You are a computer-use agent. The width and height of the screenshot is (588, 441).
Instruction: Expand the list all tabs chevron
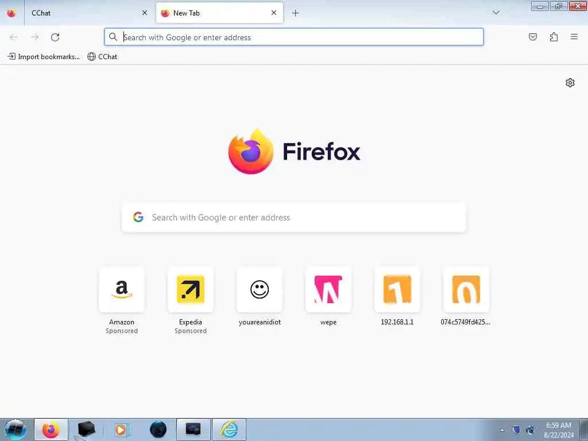pyautogui.click(x=496, y=13)
